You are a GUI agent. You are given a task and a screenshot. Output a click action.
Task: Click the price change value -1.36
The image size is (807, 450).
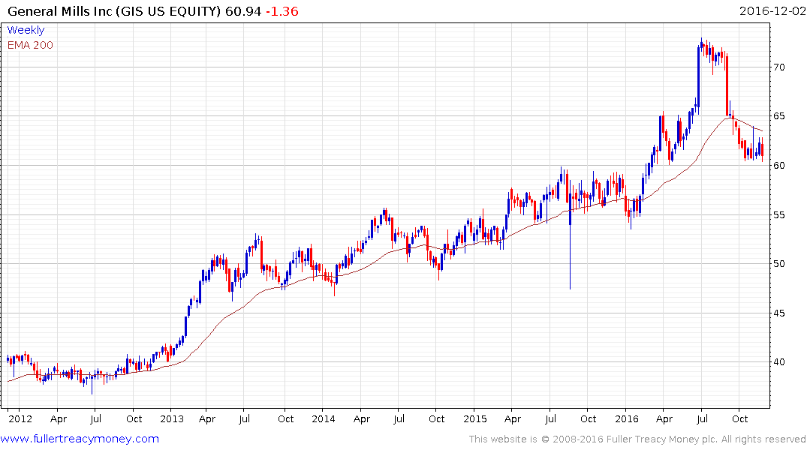[x=282, y=11]
